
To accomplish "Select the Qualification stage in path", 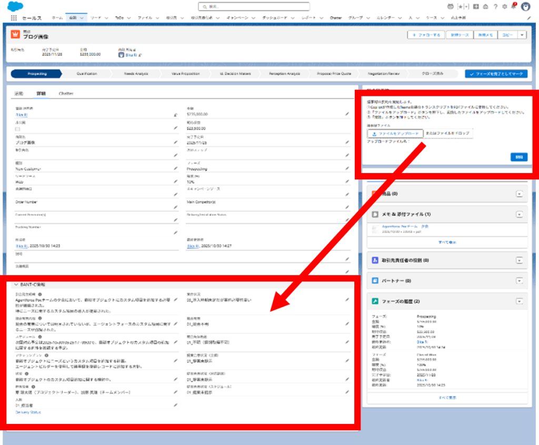I will click(x=87, y=74).
